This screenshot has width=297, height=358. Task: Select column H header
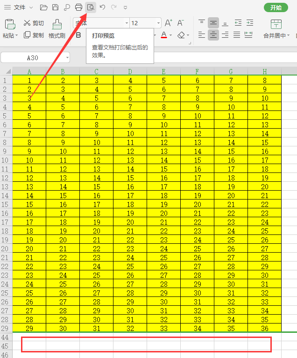click(265, 72)
